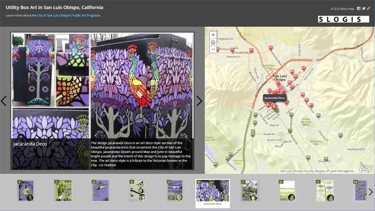Screen dimensions: 375x211
Task: Click the 'Jacaranda Deco' caption heading
Action: [x=30, y=144]
